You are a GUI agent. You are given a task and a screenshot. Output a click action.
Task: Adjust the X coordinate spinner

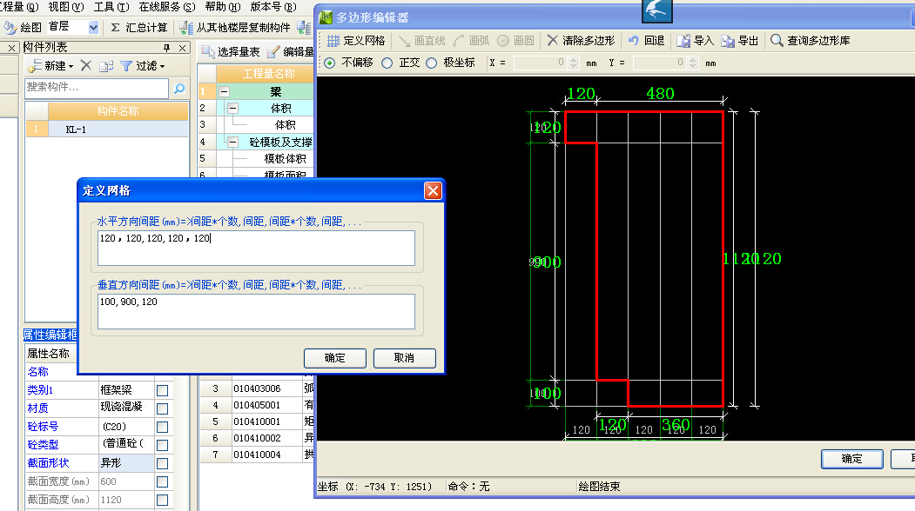[573, 63]
